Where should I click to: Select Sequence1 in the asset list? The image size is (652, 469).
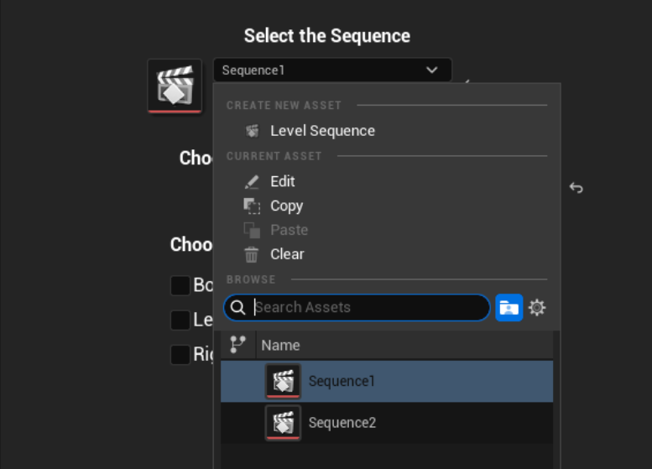[x=342, y=382]
